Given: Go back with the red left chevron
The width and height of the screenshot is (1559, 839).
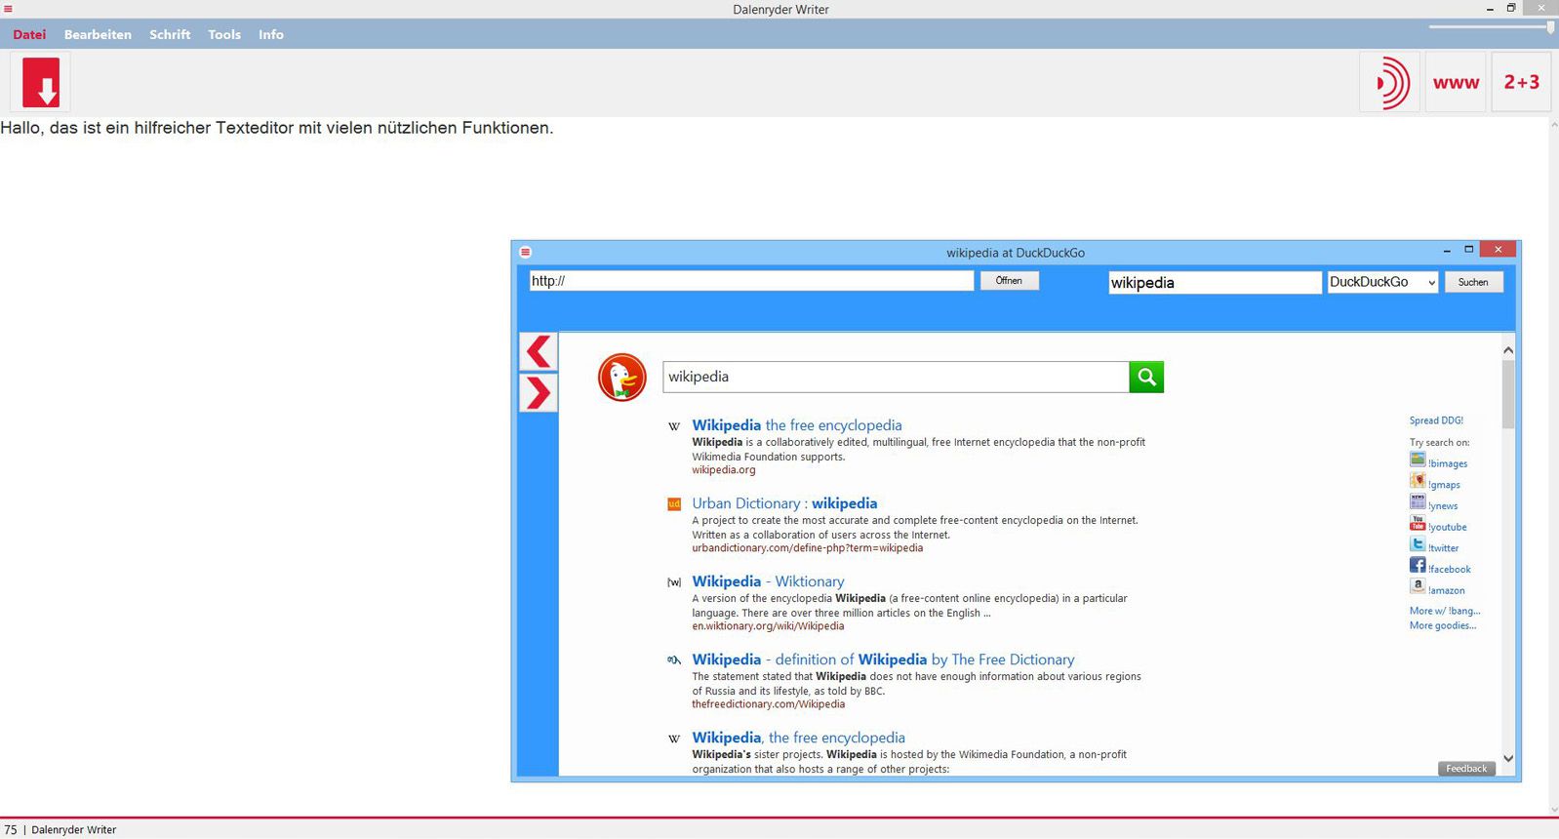Looking at the screenshot, I should [538, 351].
